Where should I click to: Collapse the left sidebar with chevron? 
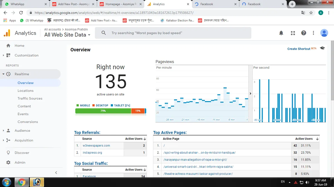56,173
